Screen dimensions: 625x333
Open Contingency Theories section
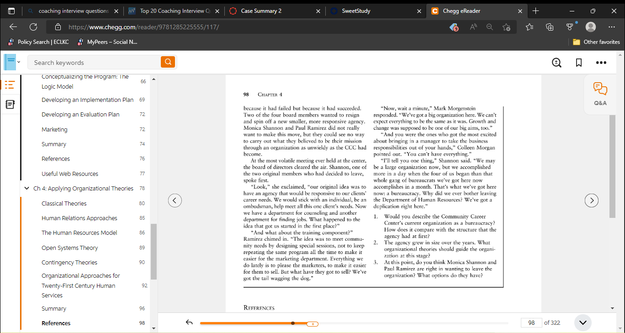[x=69, y=262]
